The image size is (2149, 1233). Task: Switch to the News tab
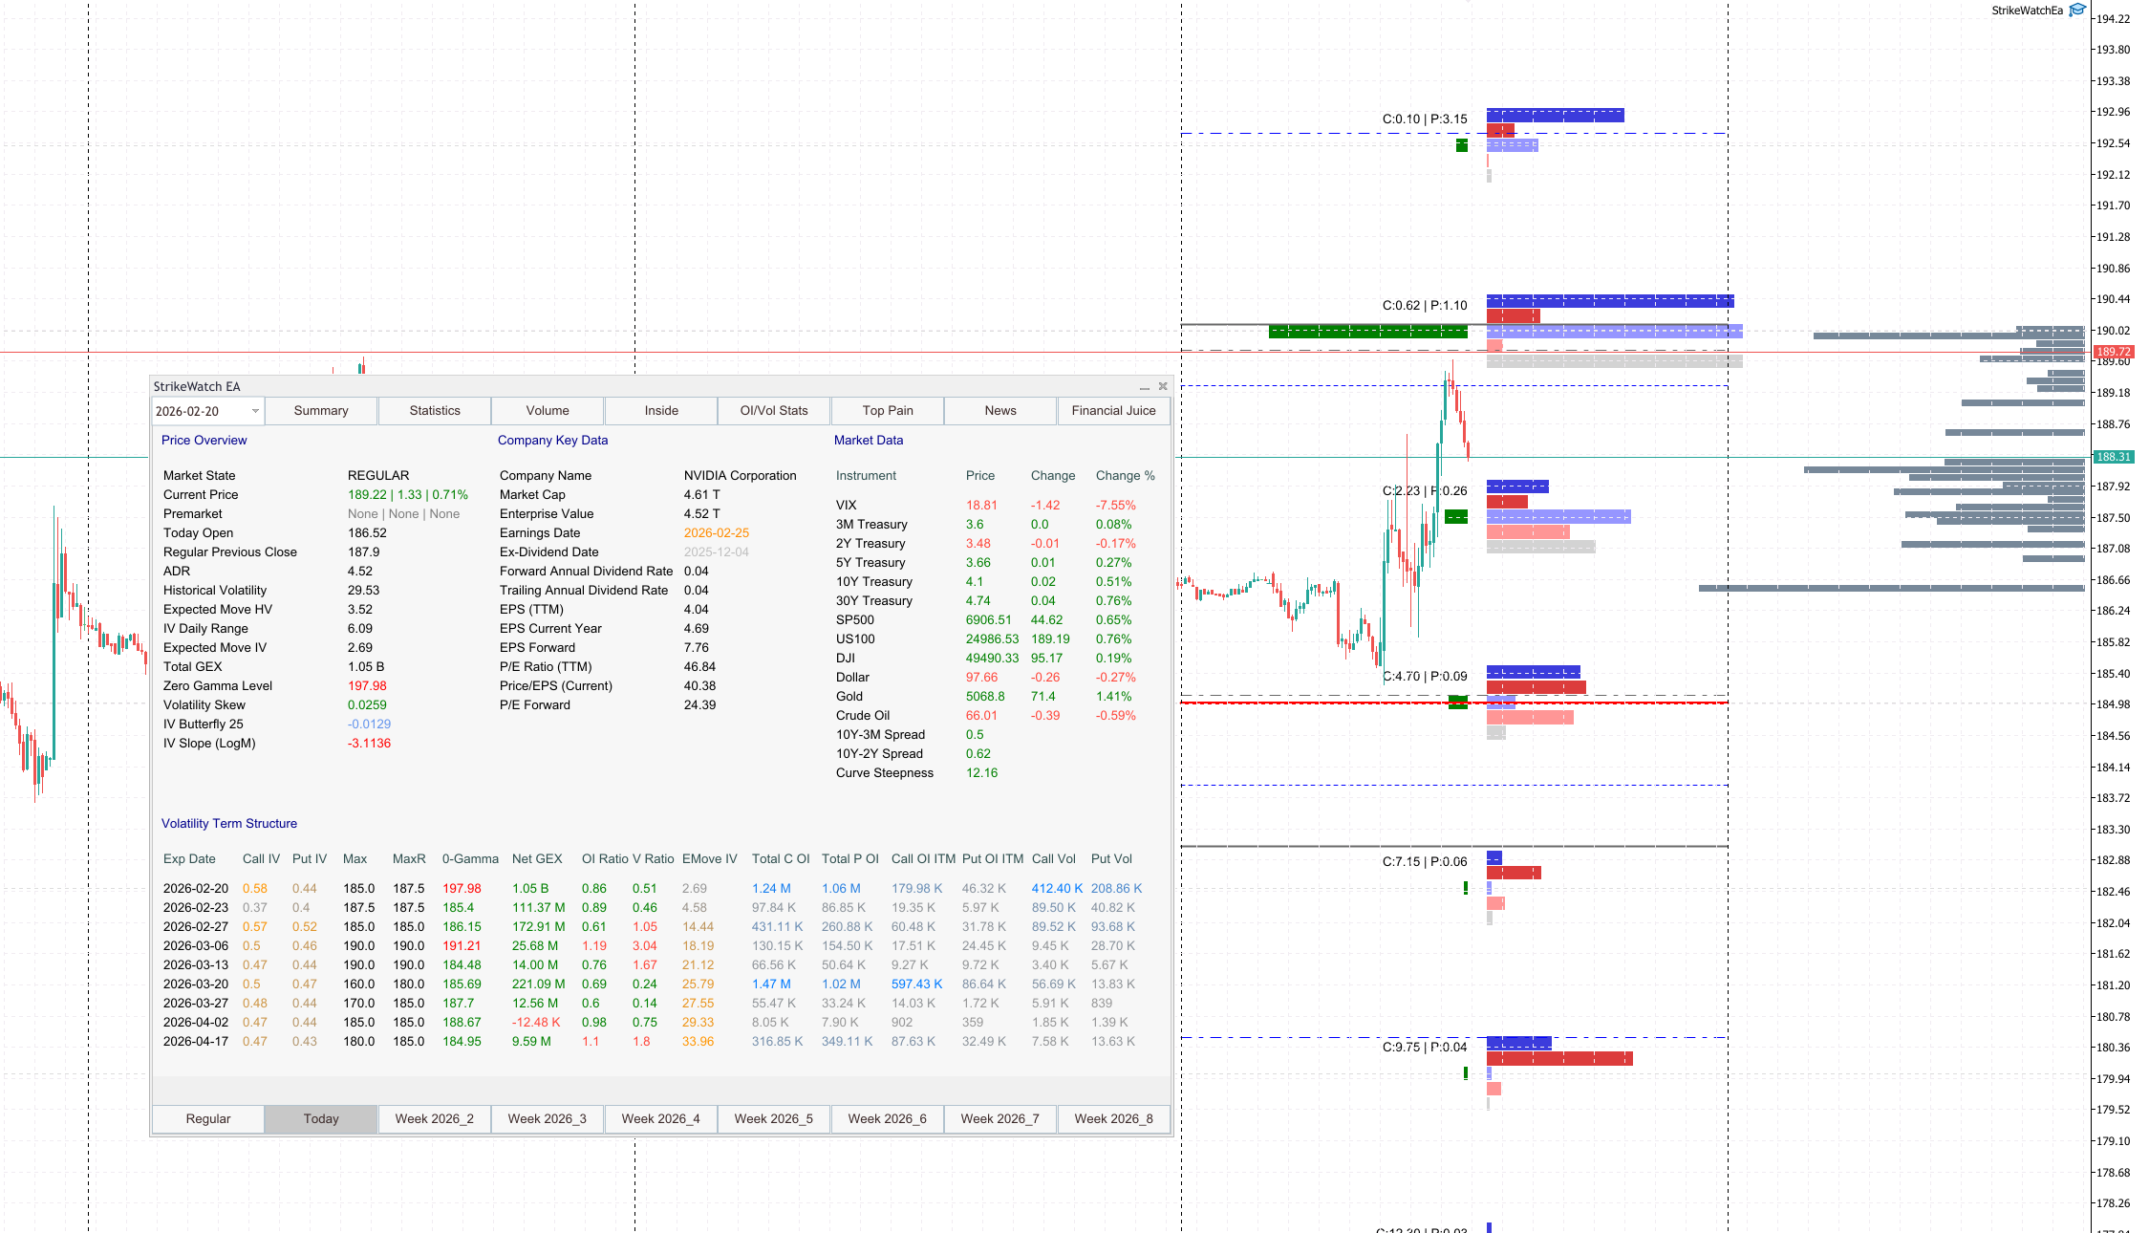[x=999, y=410]
